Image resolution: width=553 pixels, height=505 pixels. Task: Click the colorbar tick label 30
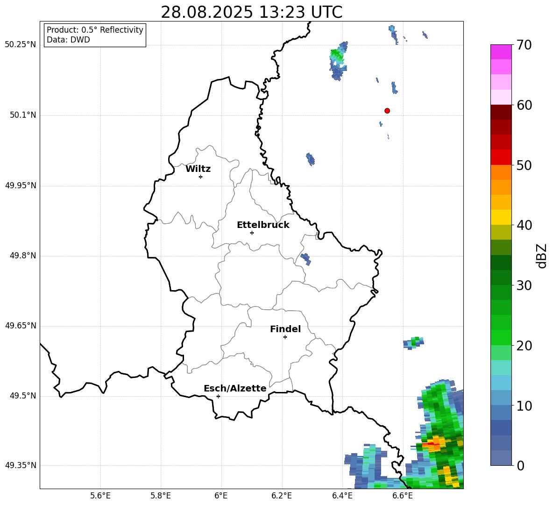click(524, 285)
